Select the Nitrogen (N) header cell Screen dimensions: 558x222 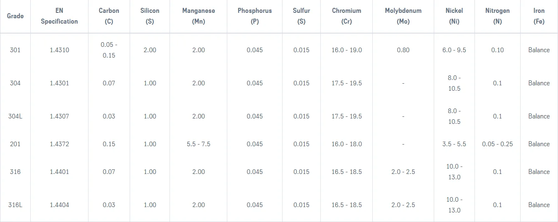[x=497, y=16]
